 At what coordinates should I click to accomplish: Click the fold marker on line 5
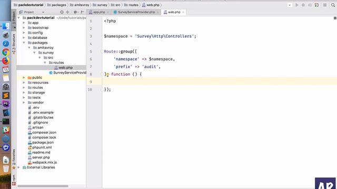pyautogui.click(x=102, y=51)
